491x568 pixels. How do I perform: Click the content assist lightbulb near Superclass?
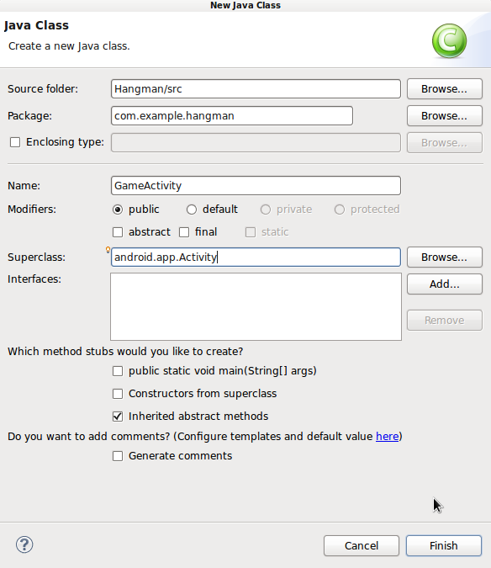pyautogui.click(x=108, y=250)
